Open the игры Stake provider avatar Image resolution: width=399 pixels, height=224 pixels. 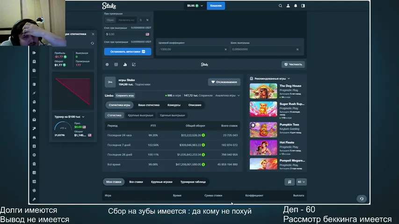tap(110, 82)
